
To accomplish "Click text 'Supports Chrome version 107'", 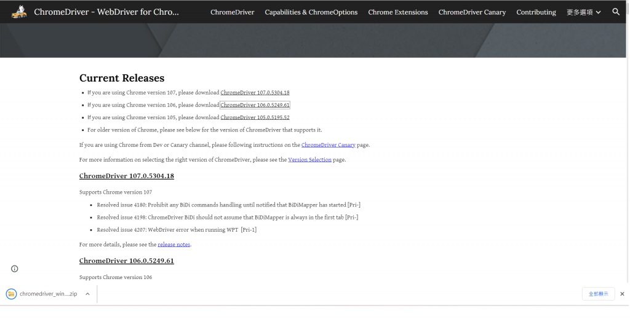I will 116,192.
